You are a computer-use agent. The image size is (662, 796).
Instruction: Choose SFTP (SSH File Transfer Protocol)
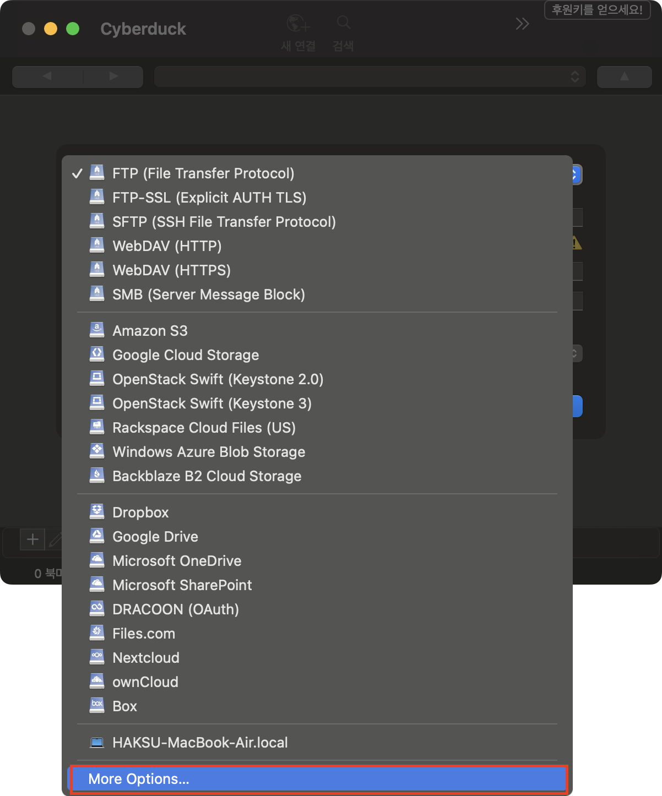(224, 222)
